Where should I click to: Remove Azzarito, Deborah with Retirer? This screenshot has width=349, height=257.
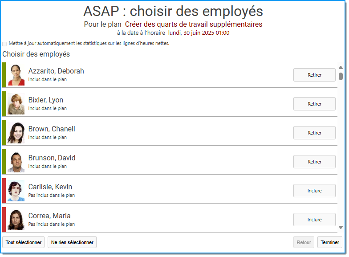tap(314, 75)
